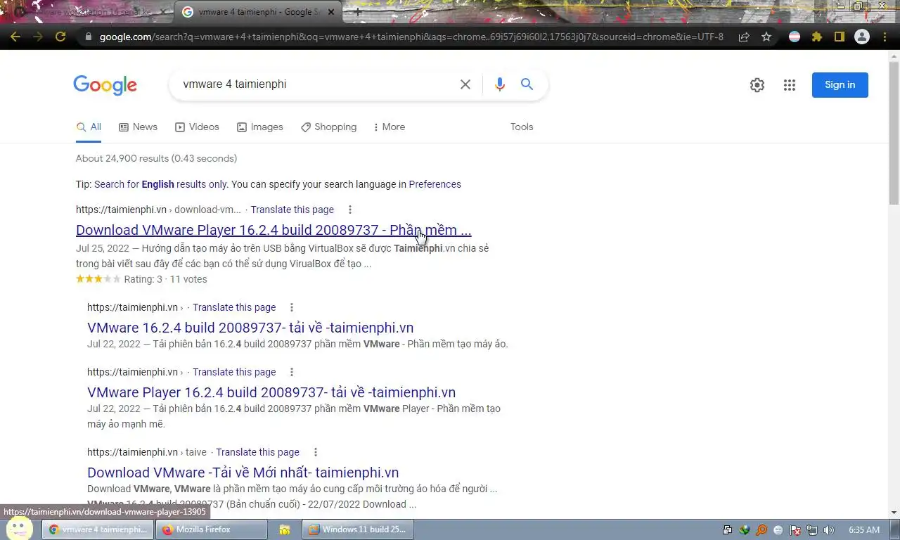
Task: Open the search Tools options
Action: [x=522, y=127]
